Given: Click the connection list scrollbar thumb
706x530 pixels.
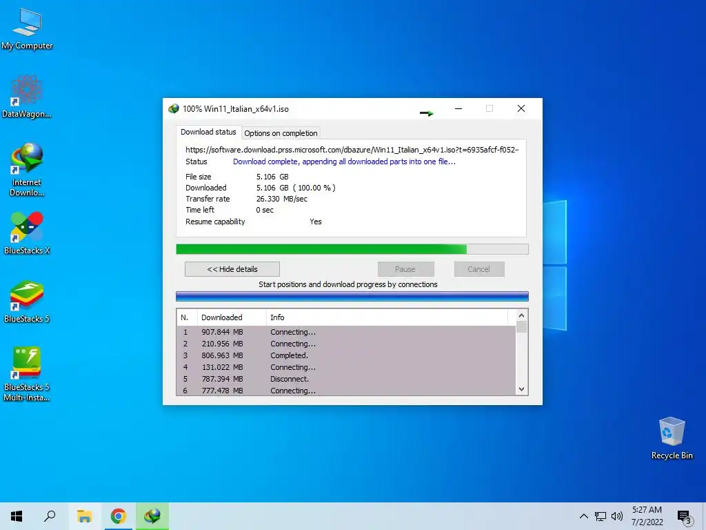Looking at the screenshot, I should coord(521,326).
